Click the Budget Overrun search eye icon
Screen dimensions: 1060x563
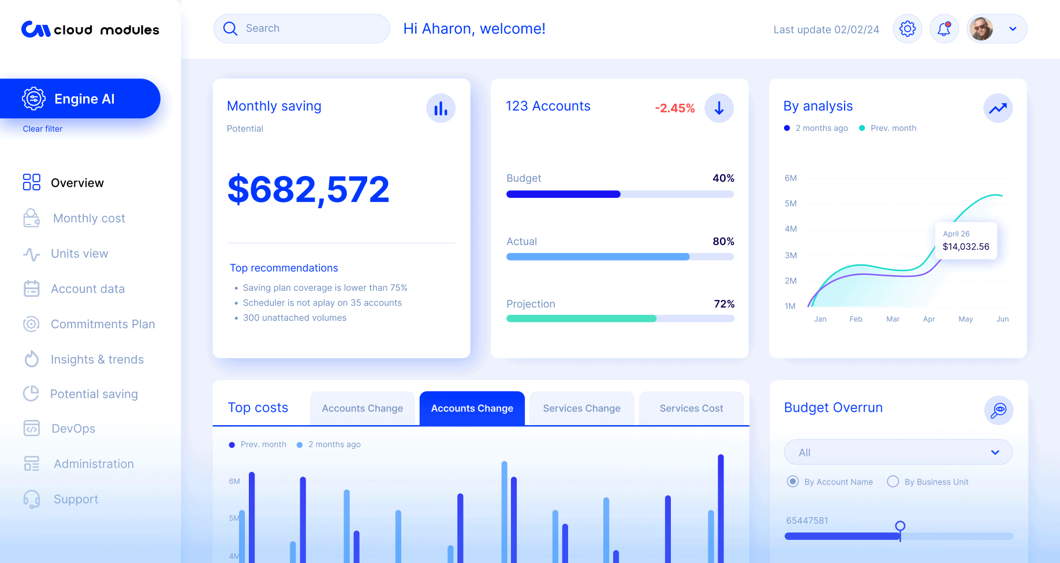click(x=998, y=410)
